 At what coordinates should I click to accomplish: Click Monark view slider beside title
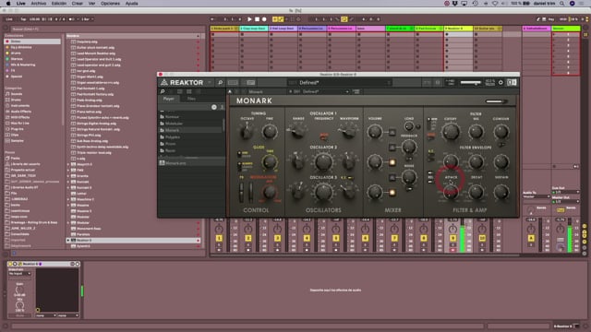[x=496, y=101]
